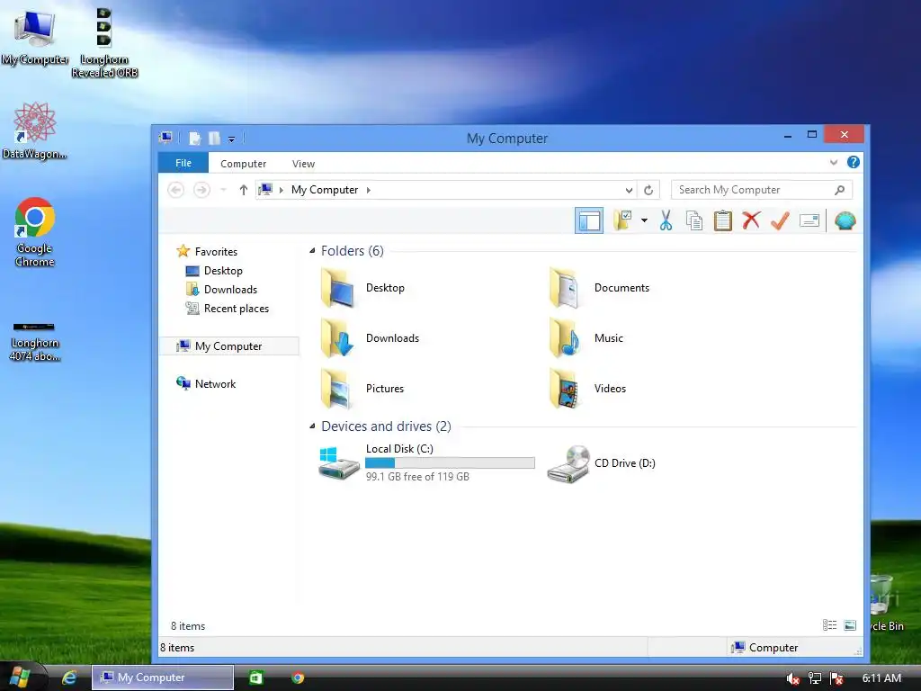Open Chrome from the taskbar
Screen dimensions: 921x691
point(299,678)
